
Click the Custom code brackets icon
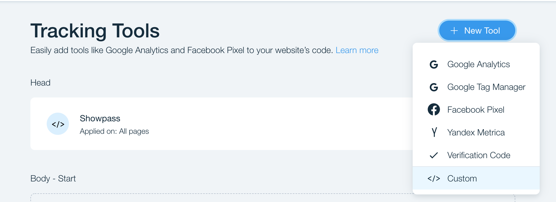click(x=434, y=178)
